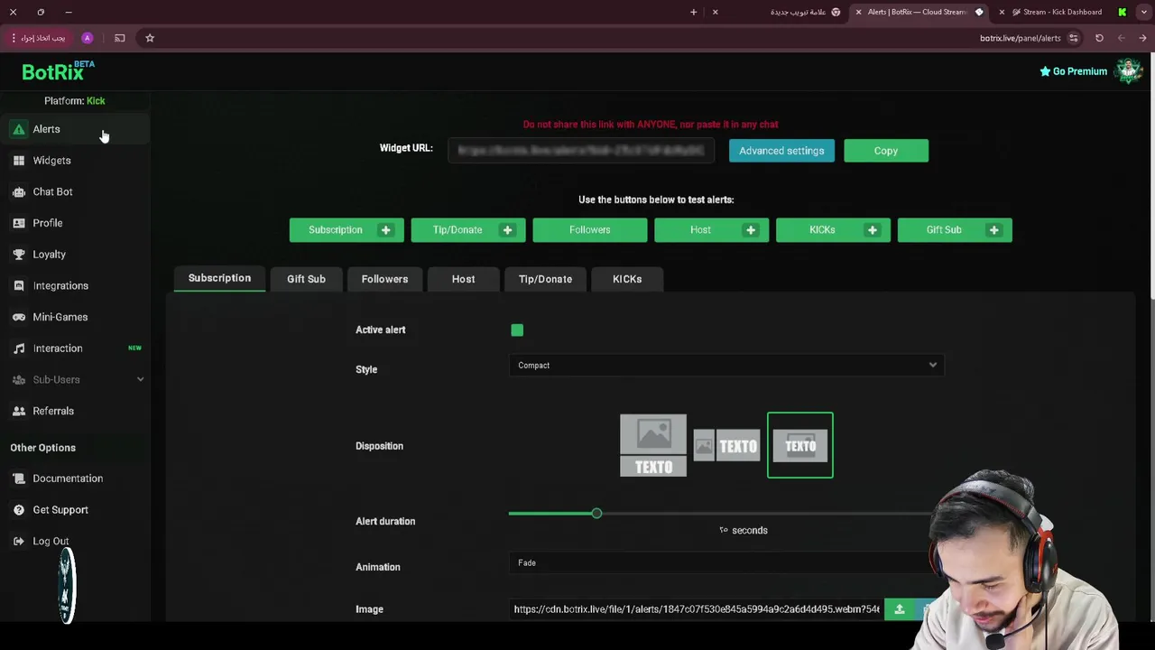Open Chat Bot settings in sidebar
The width and height of the screenshot is (1155, 650).
pyautogui.click(x=52, y=191)
